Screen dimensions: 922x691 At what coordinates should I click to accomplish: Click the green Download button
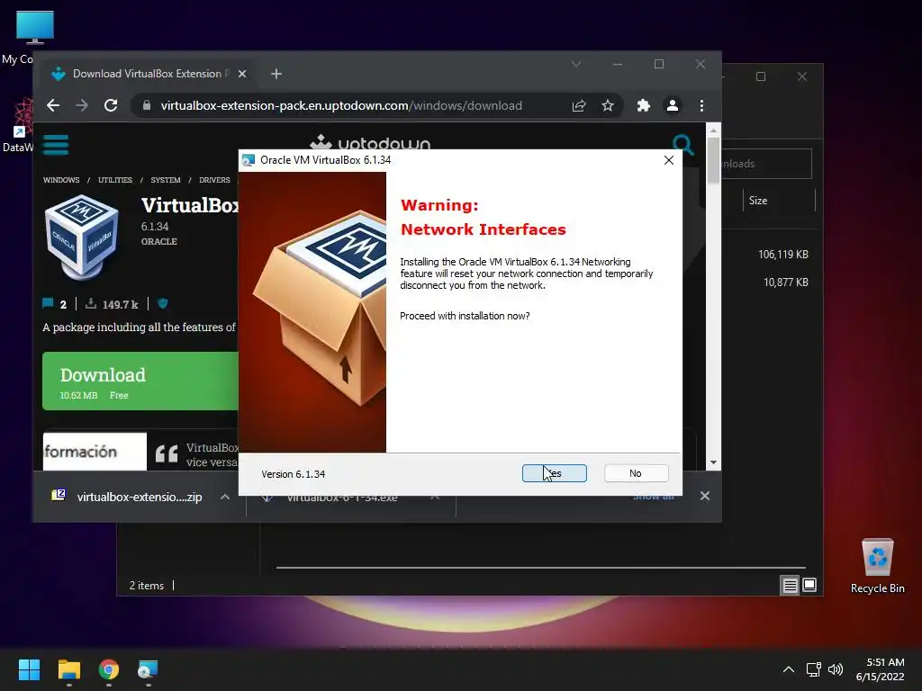click(x=140, y=381)
